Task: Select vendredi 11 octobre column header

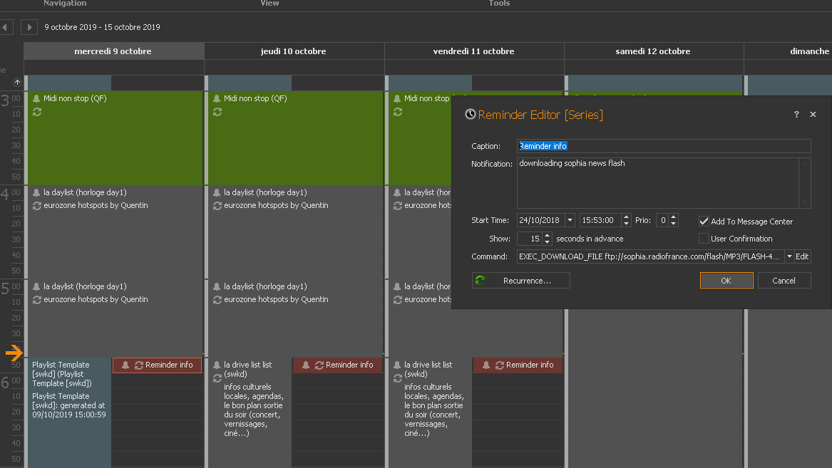Action: (x=473, y=51)
